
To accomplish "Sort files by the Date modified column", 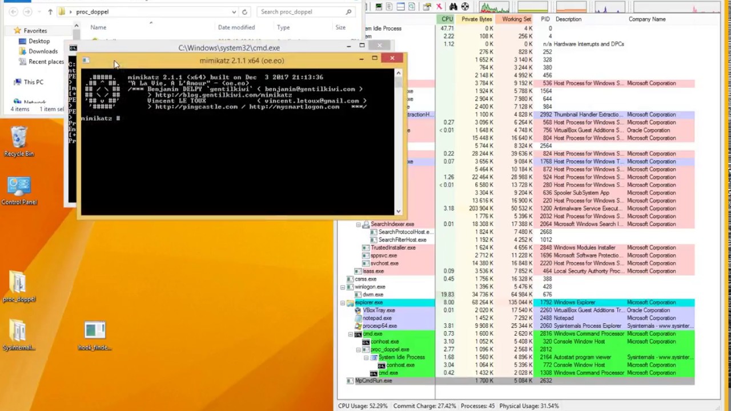I will click(x=236, y=27).
